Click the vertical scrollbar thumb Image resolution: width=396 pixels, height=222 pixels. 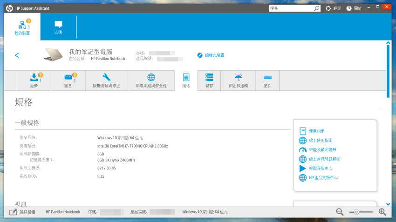tap(388, 71)
